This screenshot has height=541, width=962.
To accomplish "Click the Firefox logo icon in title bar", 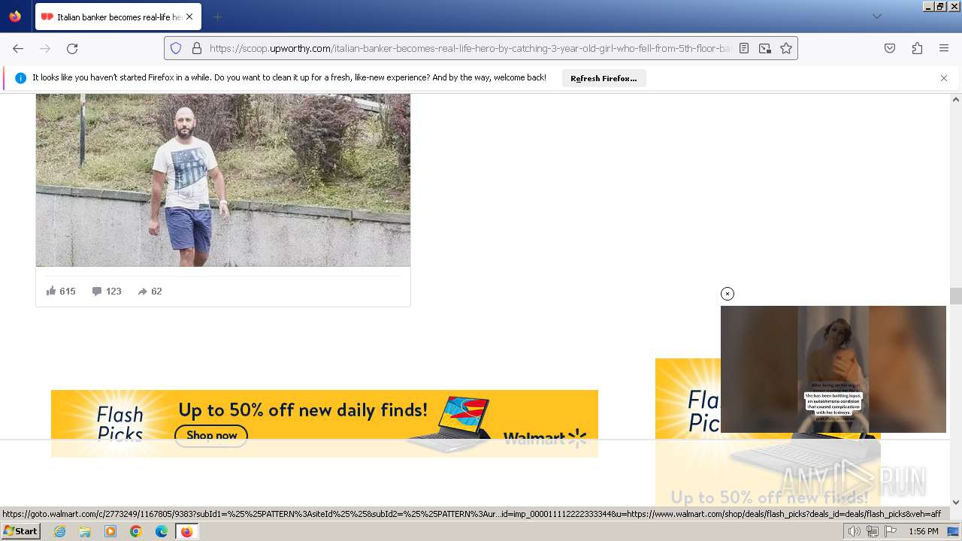I will coord(15,16).
